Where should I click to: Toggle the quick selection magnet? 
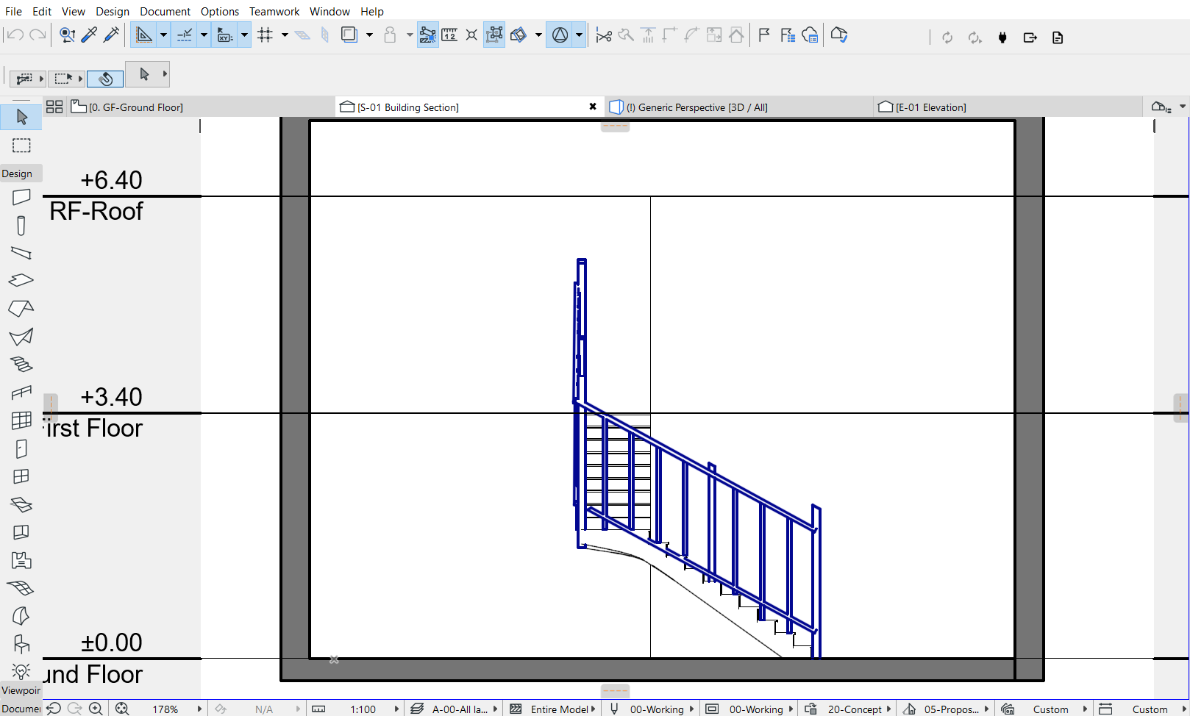[105, 78]
